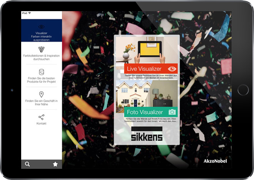Click the Sikkens logo on the card
Screen dimensions: 254x180
point(147,135)
